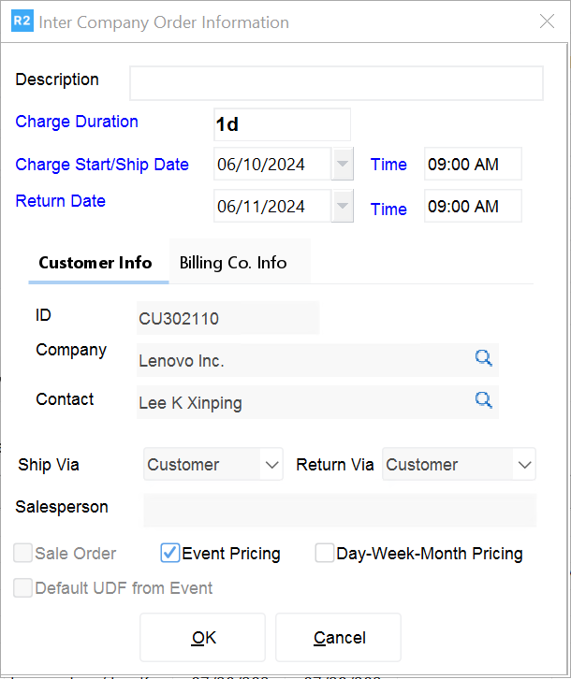The image size is (571, 679).
Task: Open the Charge Start/Ship Date calendar dropdown
Action: coord(343,165)
